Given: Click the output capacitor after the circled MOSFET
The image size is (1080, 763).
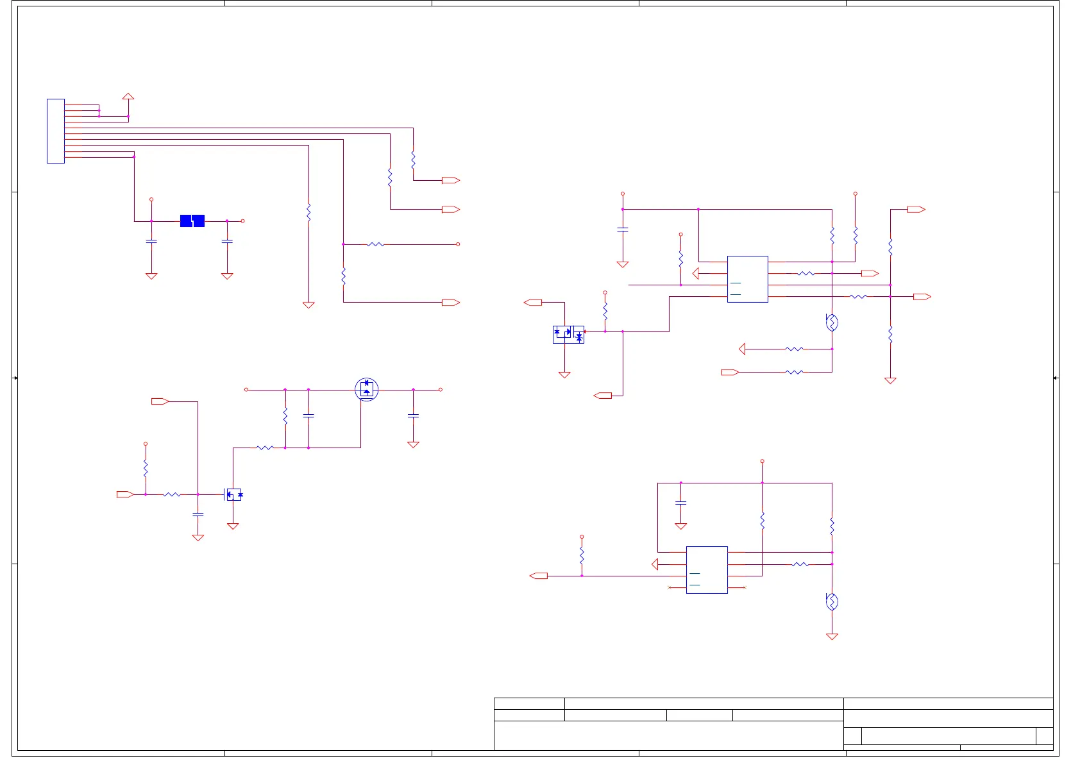Looking at the screenshot, I should (413, 415).
